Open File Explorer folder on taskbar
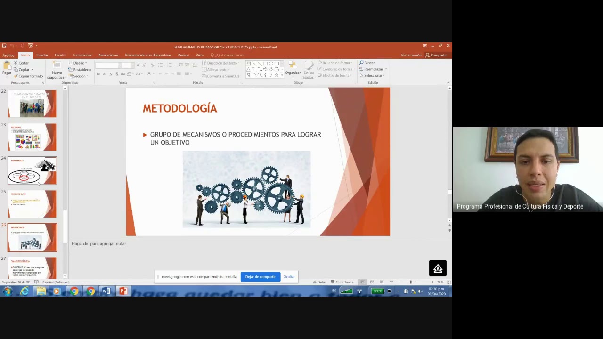Image resolution: width=603 pixels, height=339 pixels. pos(41,291)
